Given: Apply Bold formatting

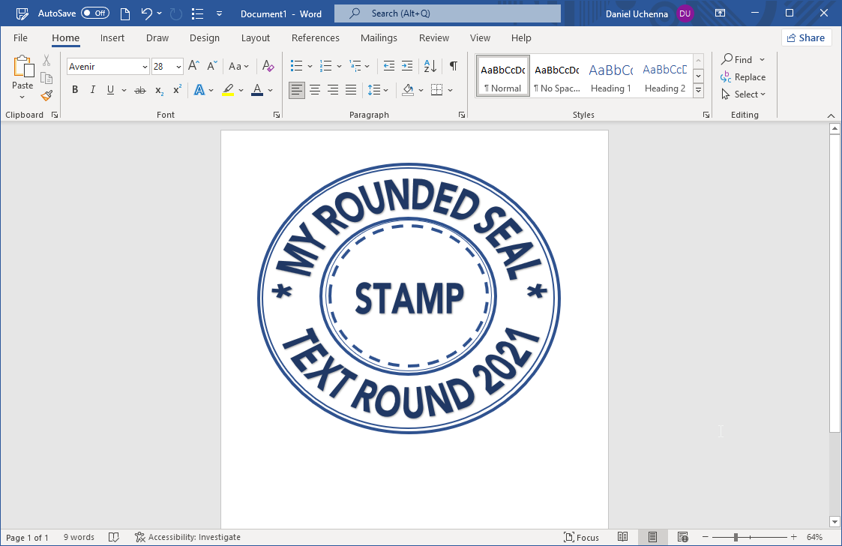Looking at the screenshot, I should pyautogui.click(x=74, y=89).
